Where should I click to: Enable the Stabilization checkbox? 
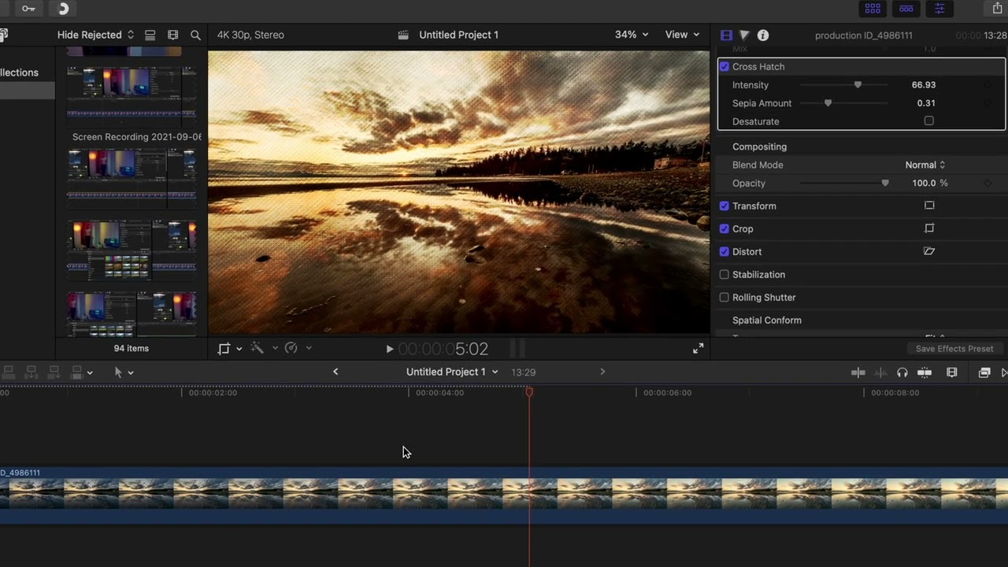(x=724, y=275)
